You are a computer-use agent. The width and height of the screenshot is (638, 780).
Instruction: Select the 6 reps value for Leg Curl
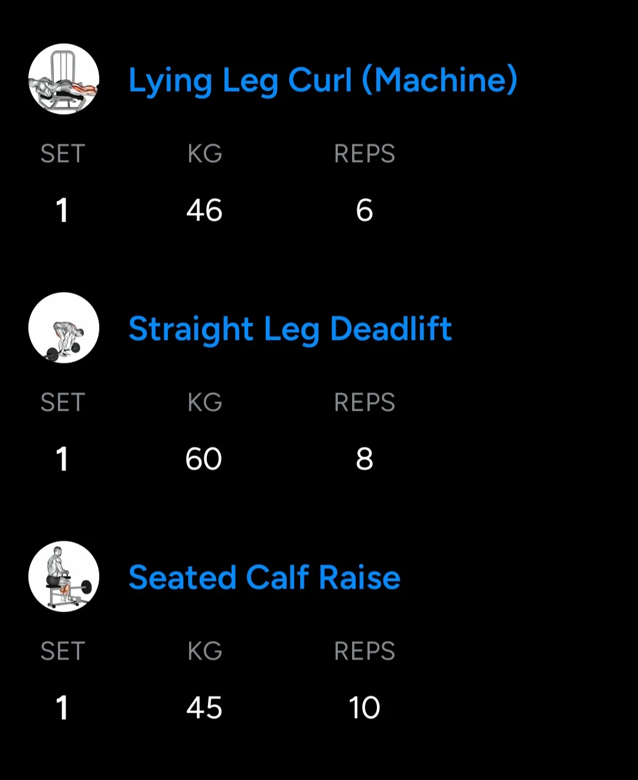point(364,210)
